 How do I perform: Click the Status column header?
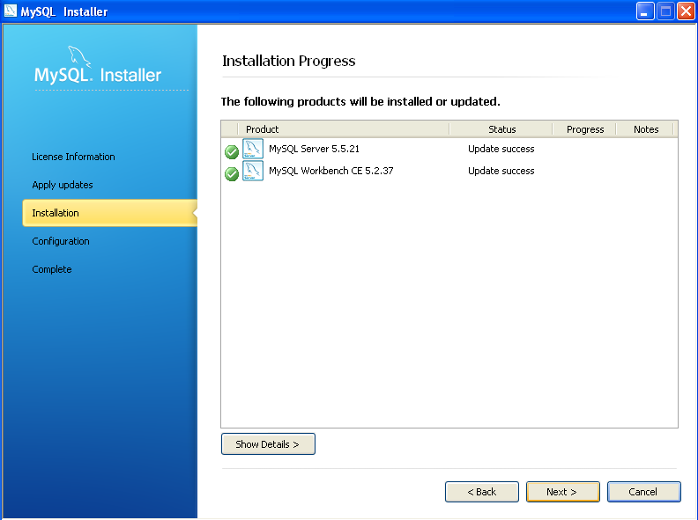(501, 129)
